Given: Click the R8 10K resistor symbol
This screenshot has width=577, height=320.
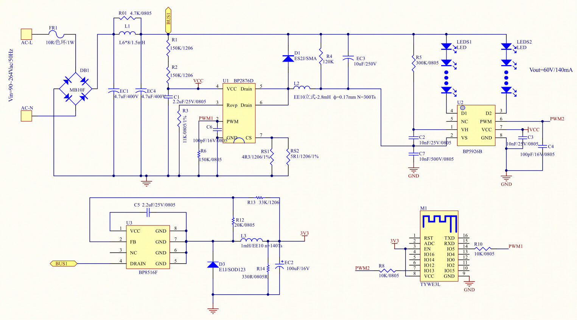Looking at the screenshot, I should [388, 271].
